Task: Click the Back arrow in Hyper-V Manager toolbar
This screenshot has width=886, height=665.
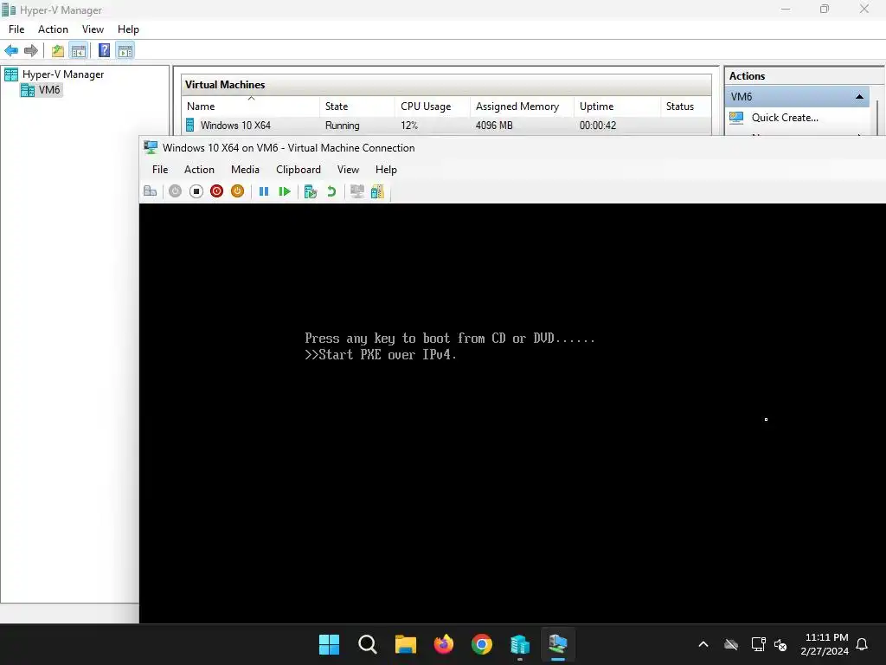Action: point(11,51)
